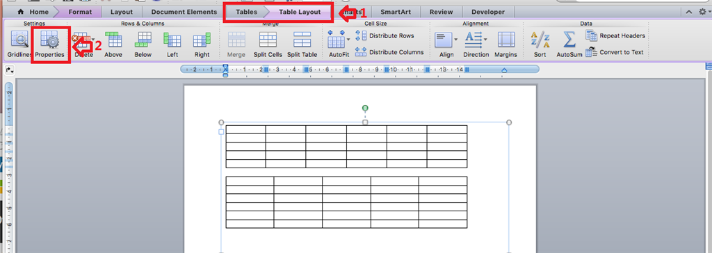Collapse the ribbon with the chevron

pos(689,13)
